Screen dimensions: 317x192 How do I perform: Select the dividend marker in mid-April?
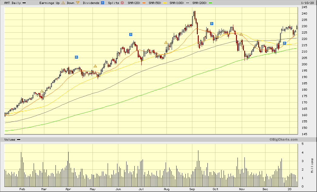point(76,57)
